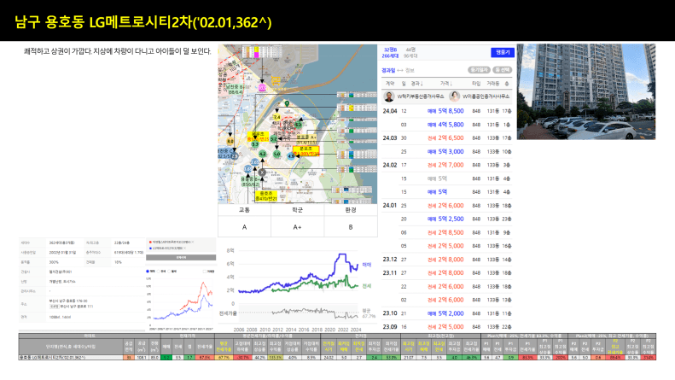Click the 전세 legend label on the large chart

click(x=366, y=286)
